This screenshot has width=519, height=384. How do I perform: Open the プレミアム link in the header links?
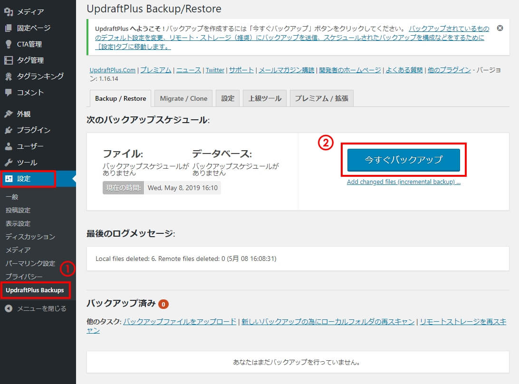coord(156,70)
